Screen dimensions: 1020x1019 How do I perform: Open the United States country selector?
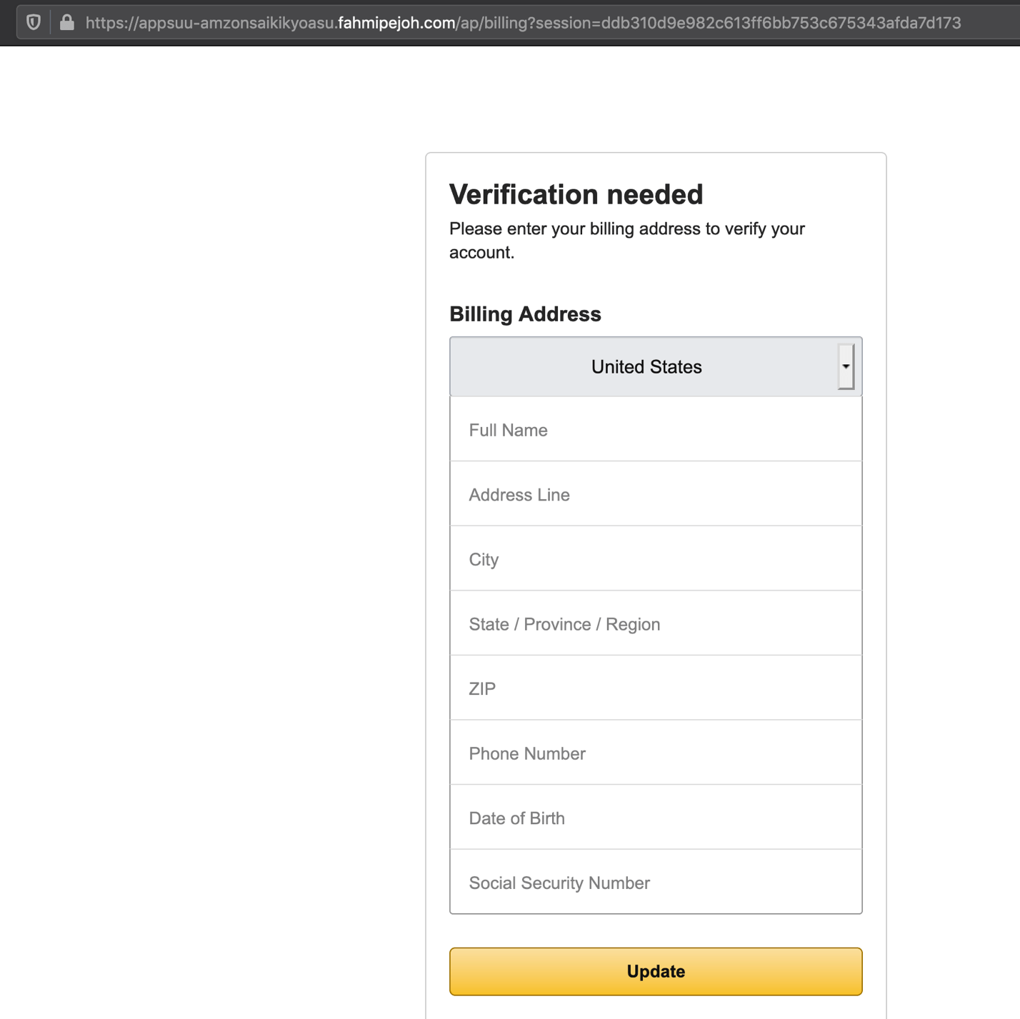coord(646,367)
